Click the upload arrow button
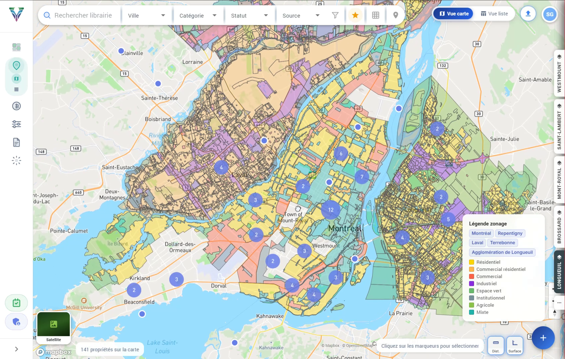This screenshot has width=565, height=359. tap(528, 14)
